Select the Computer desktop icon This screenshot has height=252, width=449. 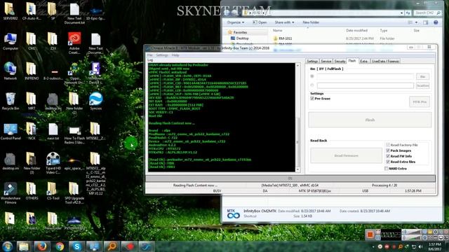tap(11, 41)
